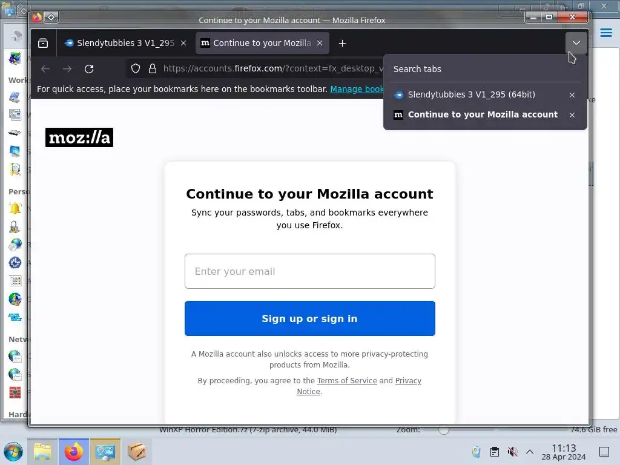Open the first tray icon left of clipboard
620x465 pixels.
click(x=476, y=452)
